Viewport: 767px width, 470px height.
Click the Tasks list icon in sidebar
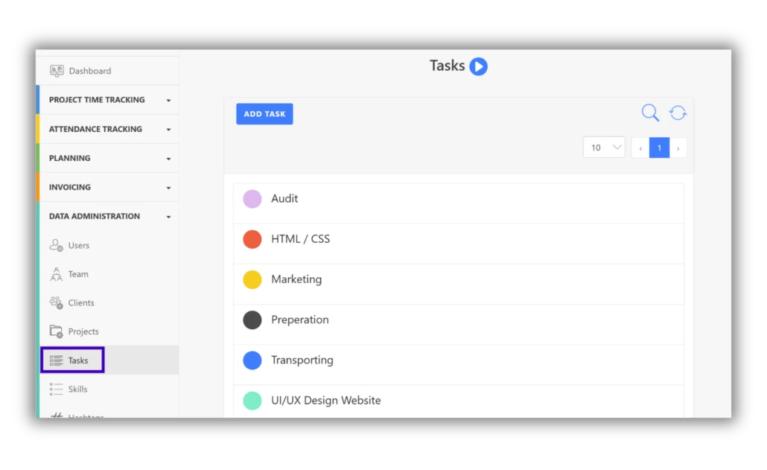coord(57,360)
